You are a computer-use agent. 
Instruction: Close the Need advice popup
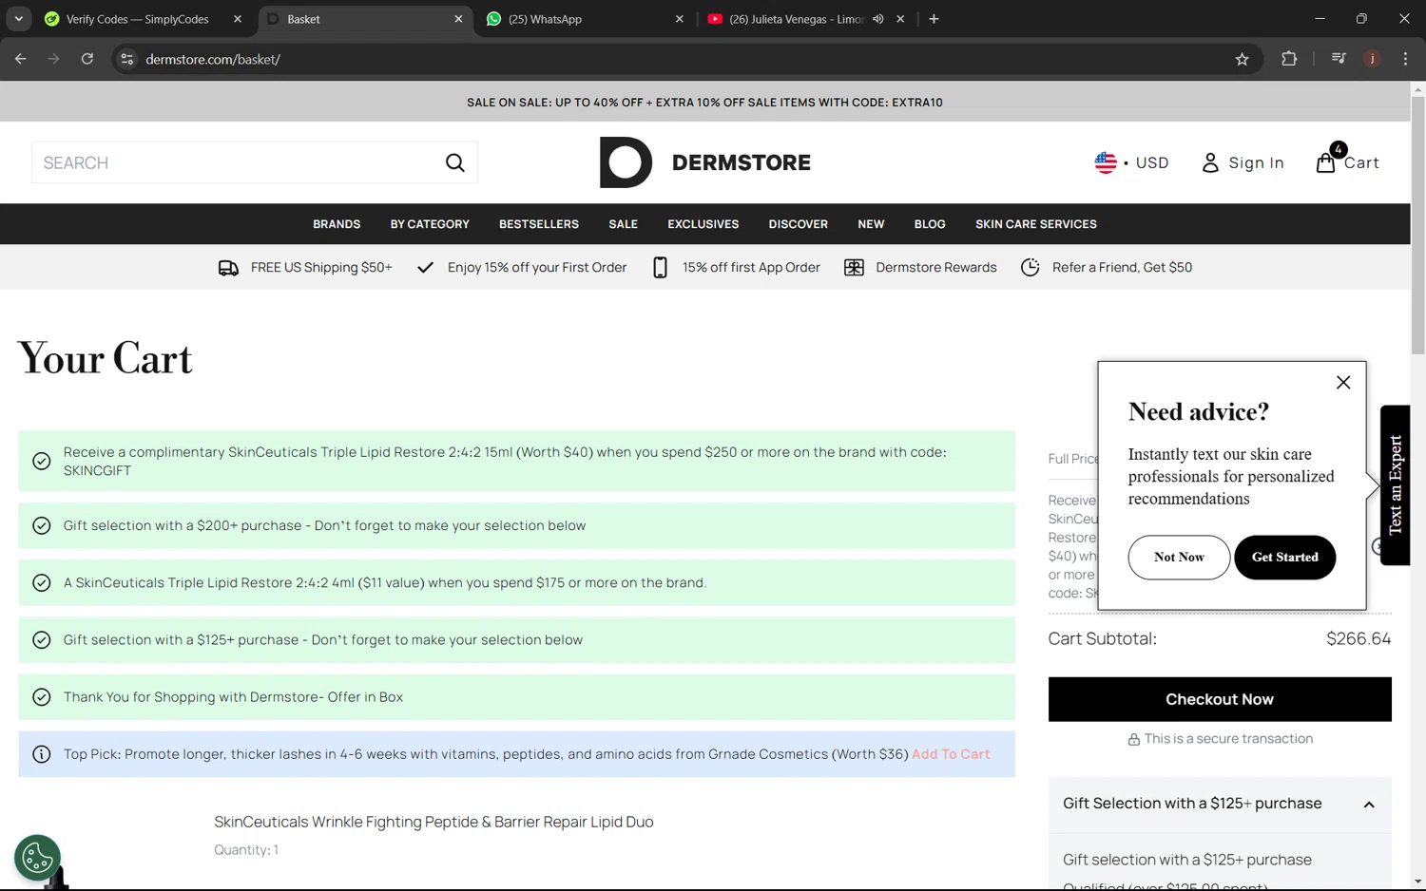(x=1343, y=383)
